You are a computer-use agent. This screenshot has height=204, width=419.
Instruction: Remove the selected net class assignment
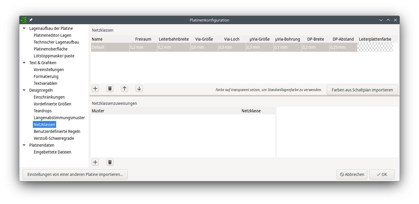tap(110, 162)
